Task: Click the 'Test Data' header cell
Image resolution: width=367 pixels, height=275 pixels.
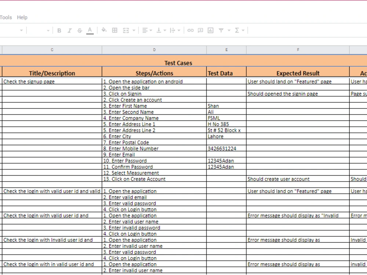Action: (x=226, y=72)
